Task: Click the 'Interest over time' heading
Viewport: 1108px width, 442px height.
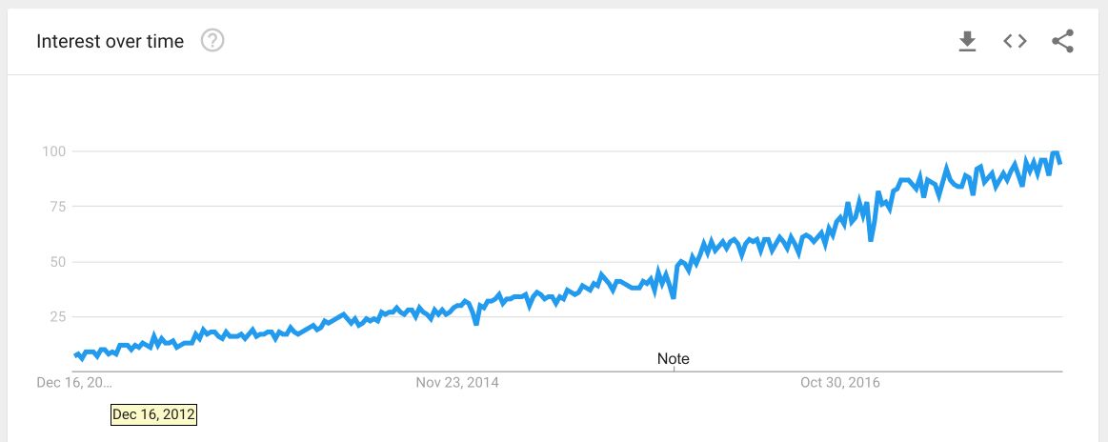Action: click(x=110, y=41)
